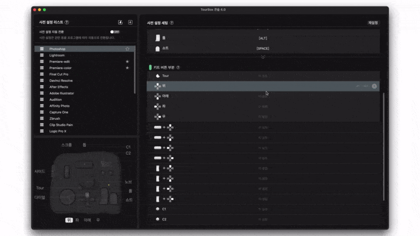420x236 pixels.
Task: Select the Zbrush preset
Action: pos(84,118)
